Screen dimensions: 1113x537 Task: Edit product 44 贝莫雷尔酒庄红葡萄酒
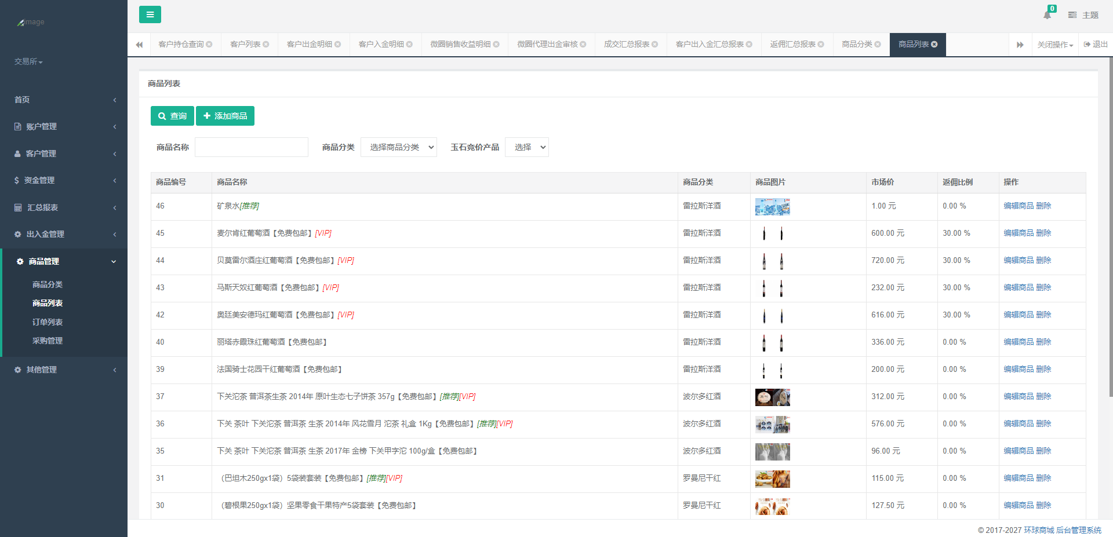click(x=1019, y=260)
